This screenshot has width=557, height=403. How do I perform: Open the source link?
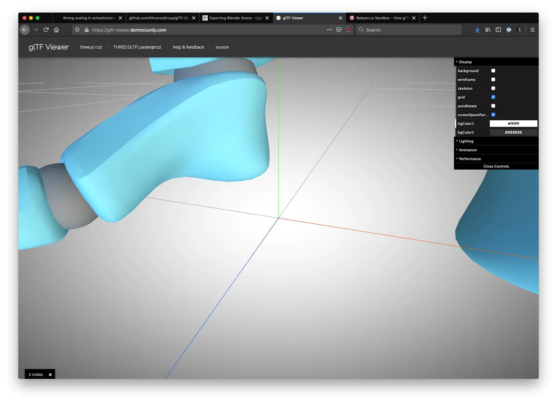[222, 47]
